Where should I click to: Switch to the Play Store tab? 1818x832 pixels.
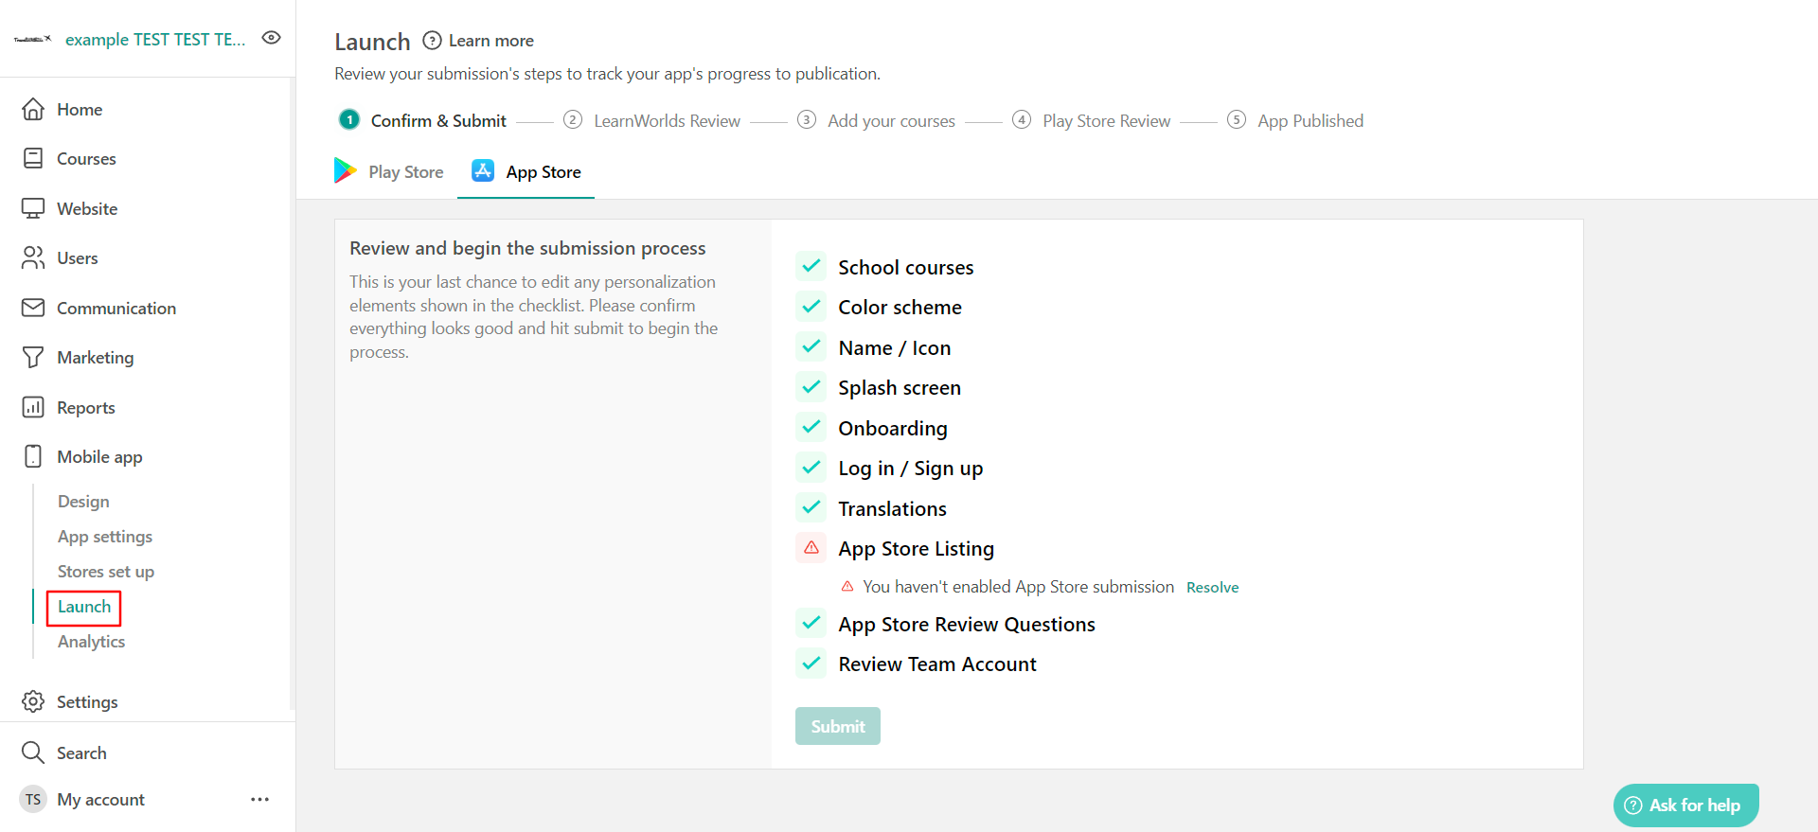pos(389,171)
